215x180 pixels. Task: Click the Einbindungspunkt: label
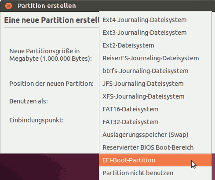click(36, 120)
